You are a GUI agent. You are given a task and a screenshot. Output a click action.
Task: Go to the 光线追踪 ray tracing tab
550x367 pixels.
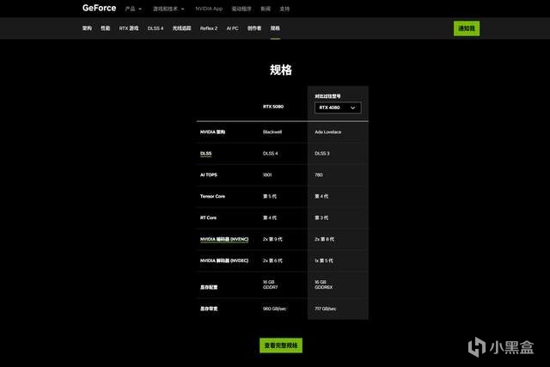(x=181, y=28)
